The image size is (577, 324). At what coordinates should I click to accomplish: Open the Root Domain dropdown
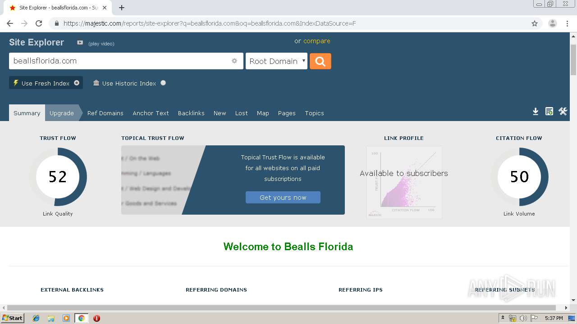276,61
